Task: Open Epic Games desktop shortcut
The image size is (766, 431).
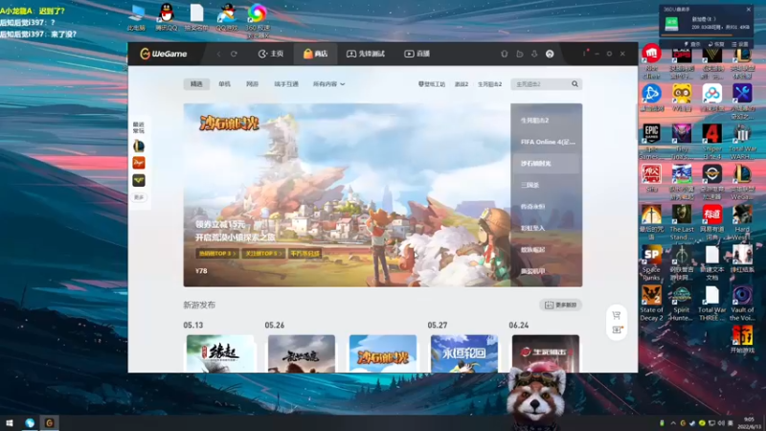Action: tap(652, 142)
